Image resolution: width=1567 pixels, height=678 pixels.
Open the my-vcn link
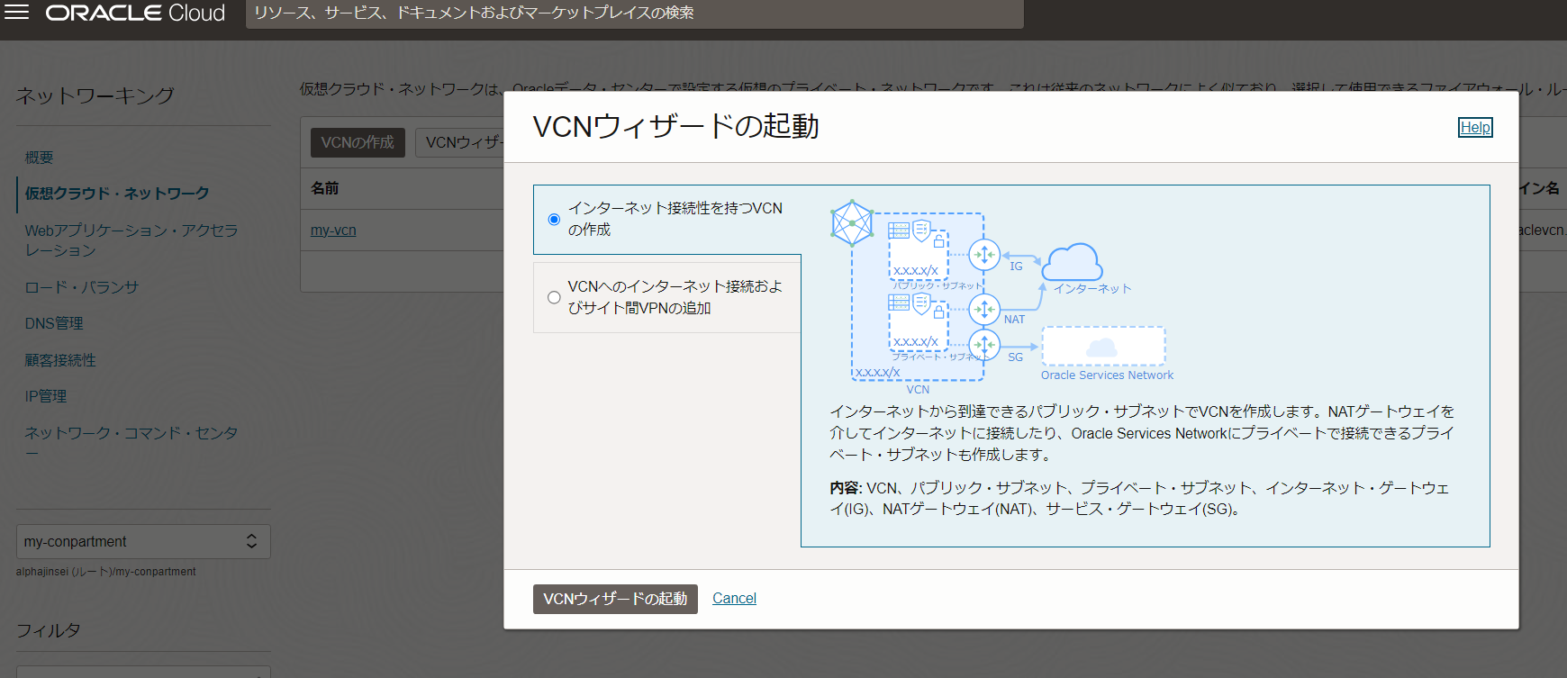(x=333, y=230)
